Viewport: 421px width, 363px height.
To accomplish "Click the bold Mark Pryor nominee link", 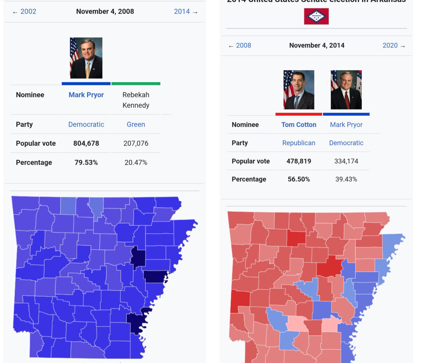I will point(86,95).
